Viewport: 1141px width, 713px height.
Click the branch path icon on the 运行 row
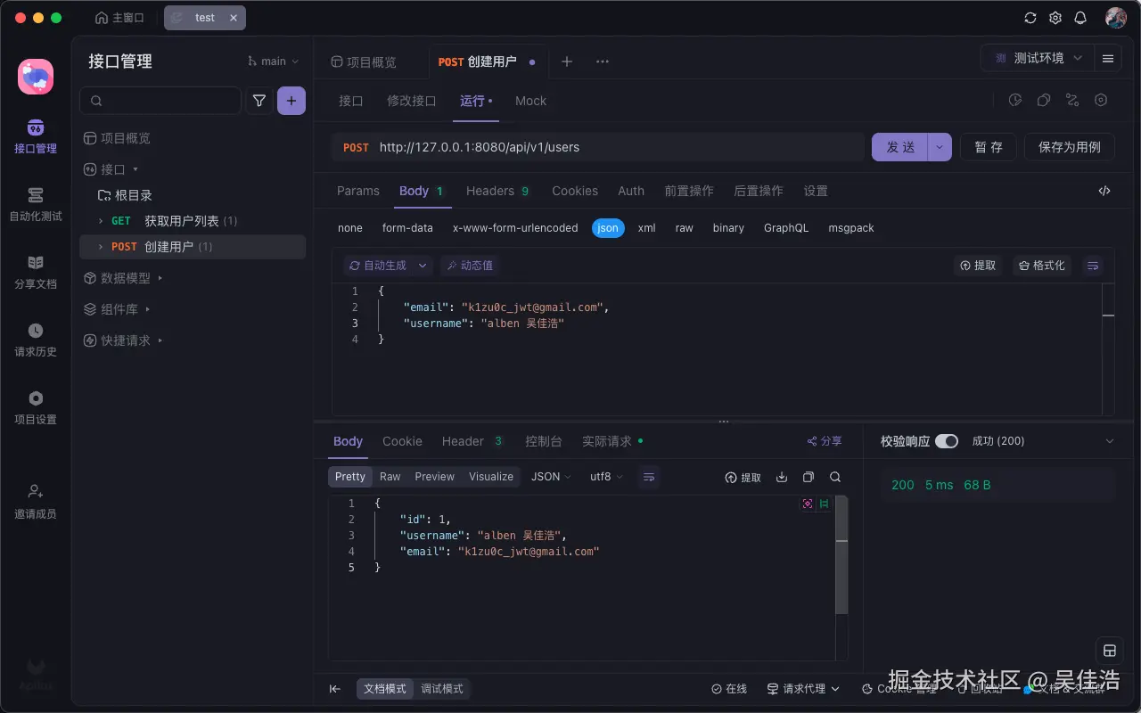pos(1072,101)
